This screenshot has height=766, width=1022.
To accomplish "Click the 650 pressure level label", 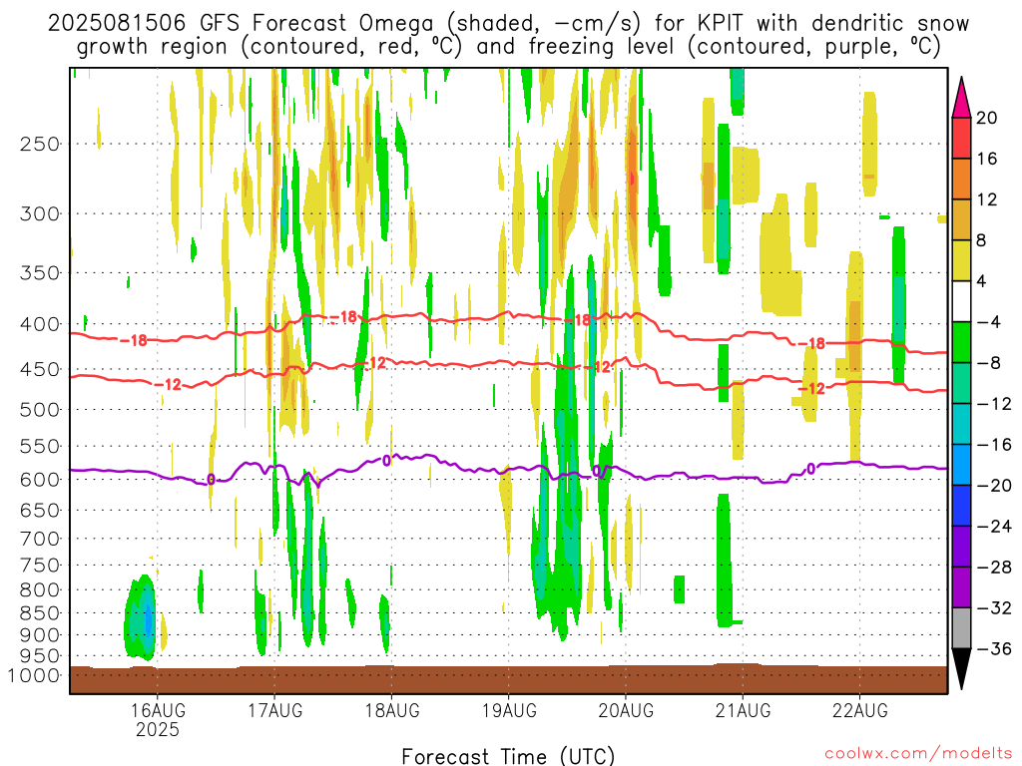I will [x=40, y=510].
